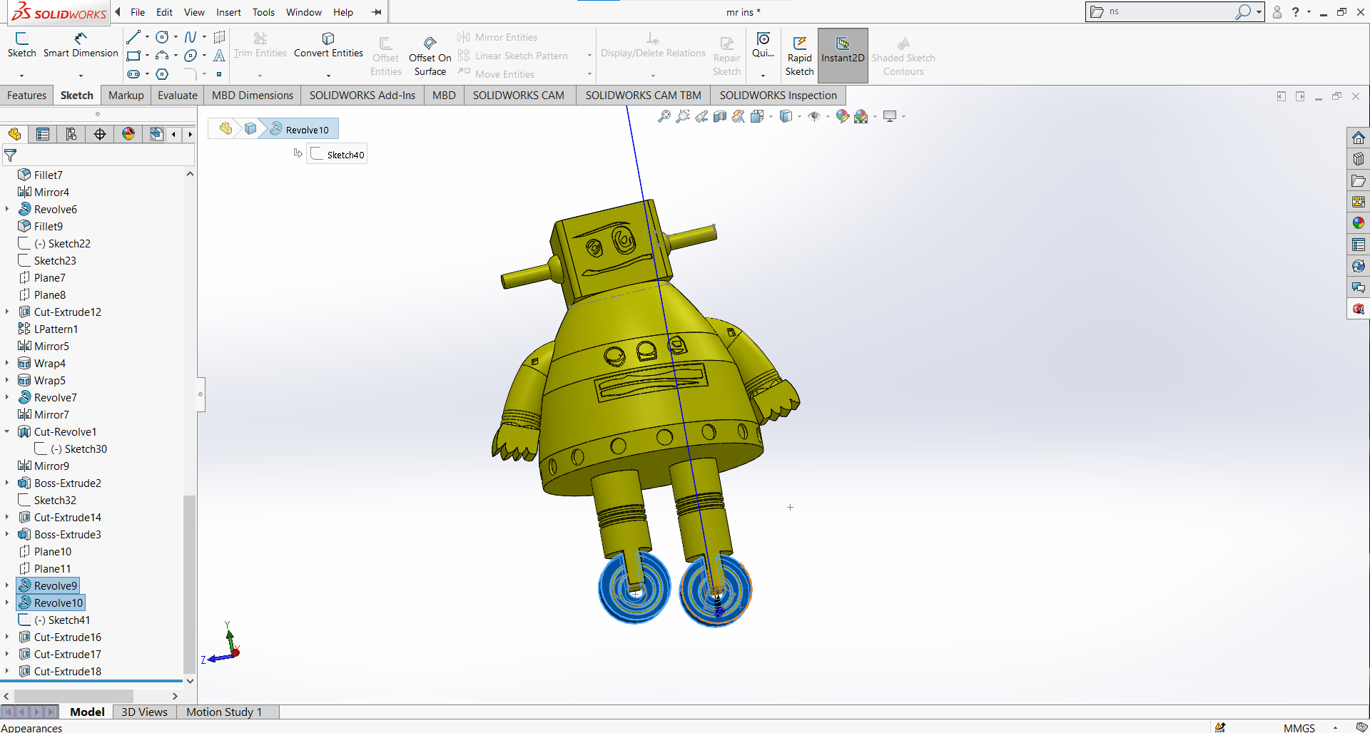1370x733 pixels.
Task: Click the Convert Entities tool
Action: [328, 44]
